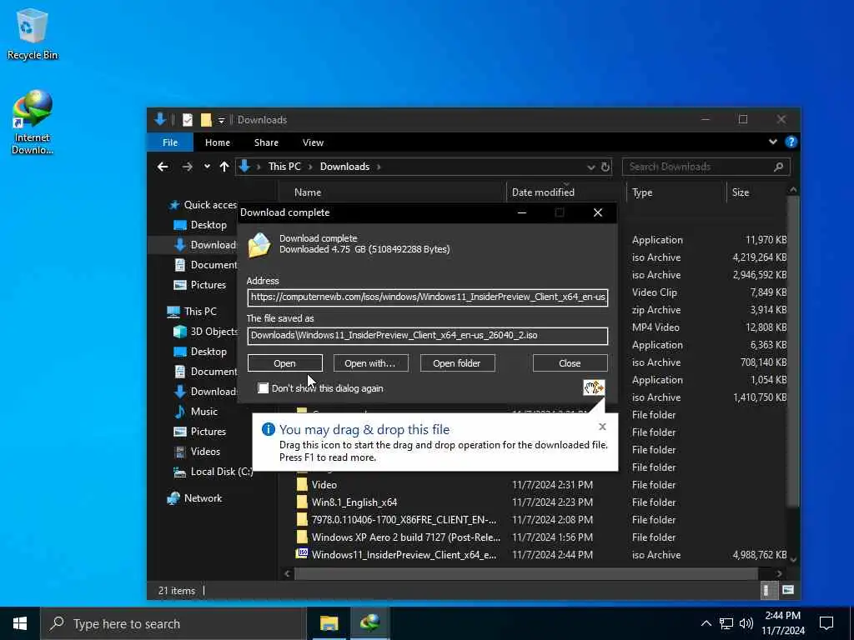
Task: Click the search magnifier in Search Downloads
Action: pyautogui.click(x=778, y=167)
